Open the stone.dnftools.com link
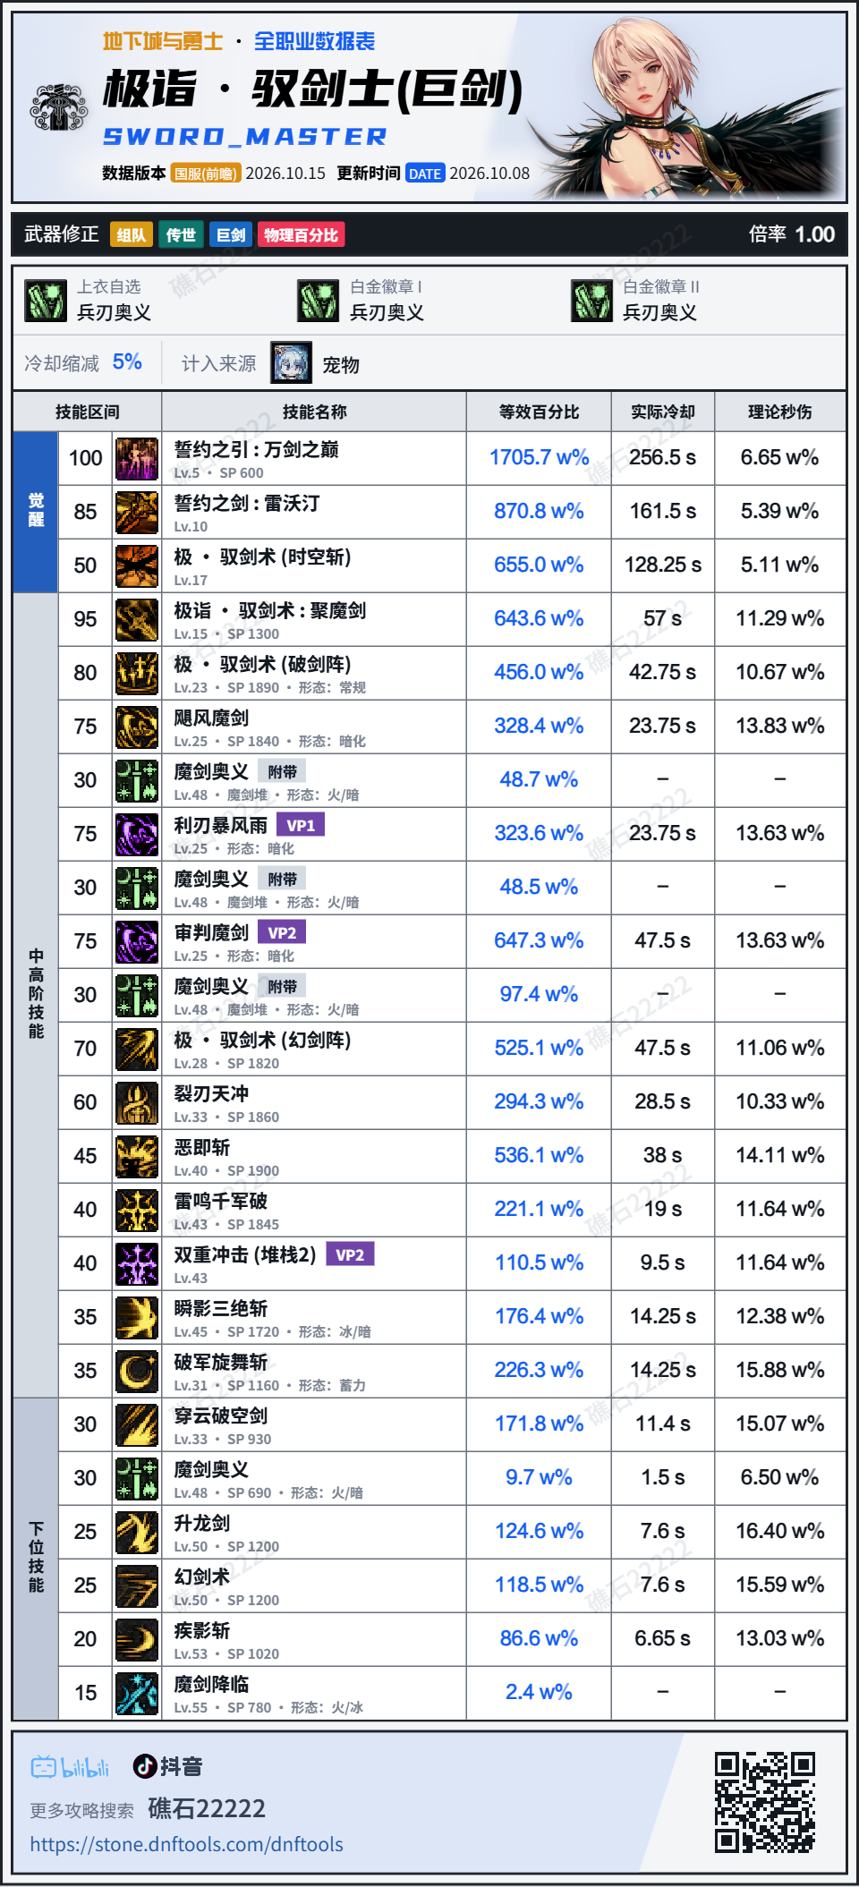This screenshot has width=859, height=1887. click(x=186, y=1844)
